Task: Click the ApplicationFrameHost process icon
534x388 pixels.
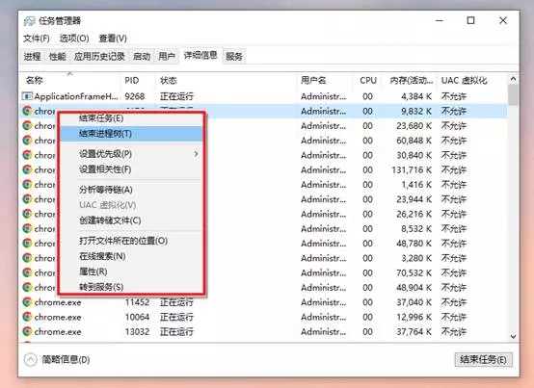Action: pos(27,96)
